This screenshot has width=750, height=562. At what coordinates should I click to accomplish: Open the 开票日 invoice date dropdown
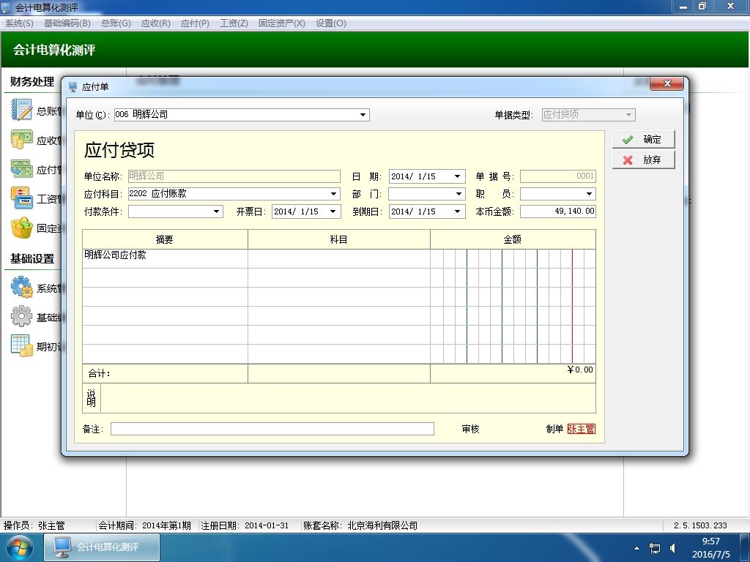[333, 211]
